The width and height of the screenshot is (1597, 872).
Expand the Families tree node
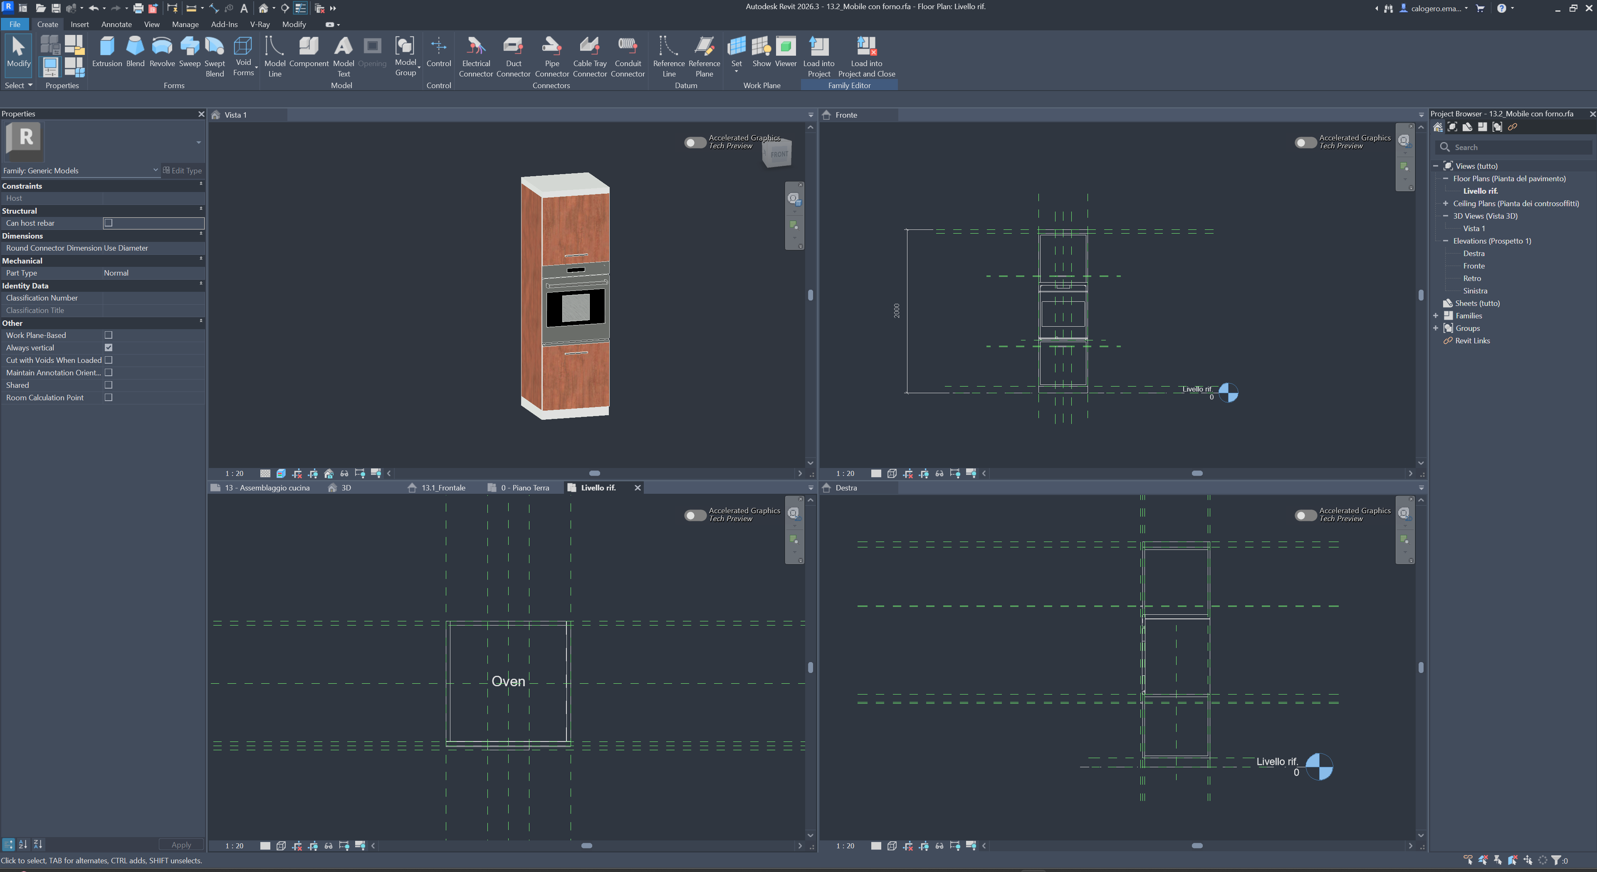tap(1436, 315)
